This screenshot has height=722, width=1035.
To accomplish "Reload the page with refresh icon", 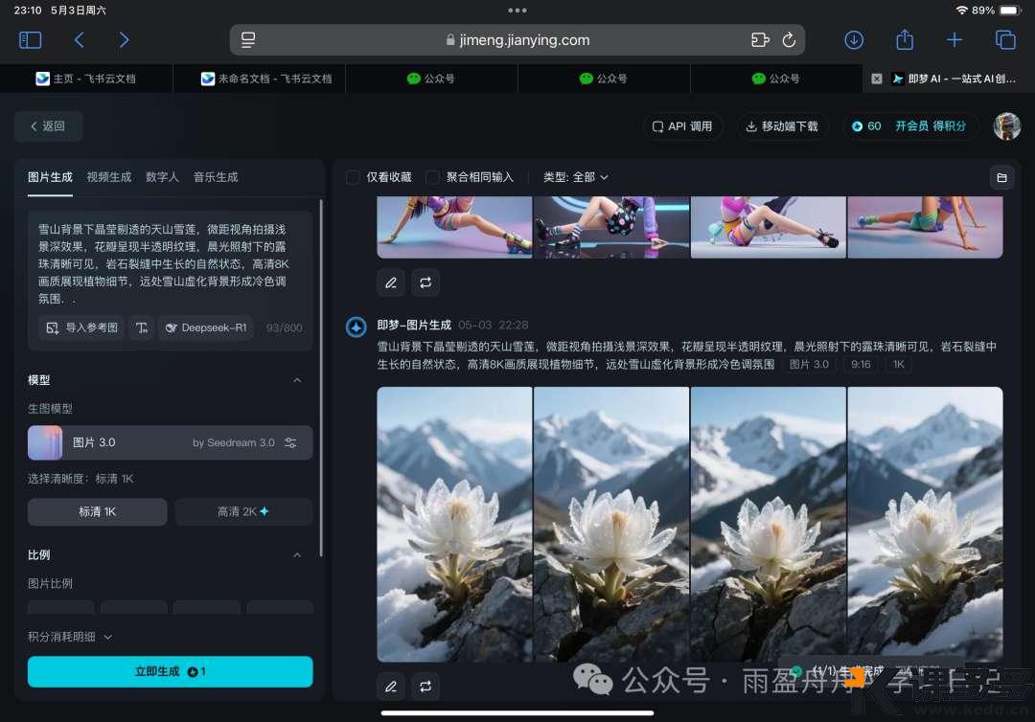I will [789, 40].
